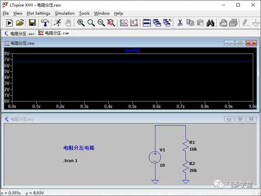Close the LTspice XVII main window
Image resolution: width=261 pixels, height=196 pixels.
click(x=253, y=5)
